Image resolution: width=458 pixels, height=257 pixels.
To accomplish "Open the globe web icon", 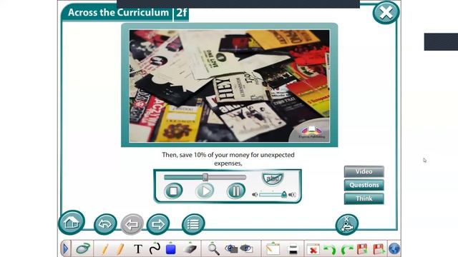I will tap(394, 249).
